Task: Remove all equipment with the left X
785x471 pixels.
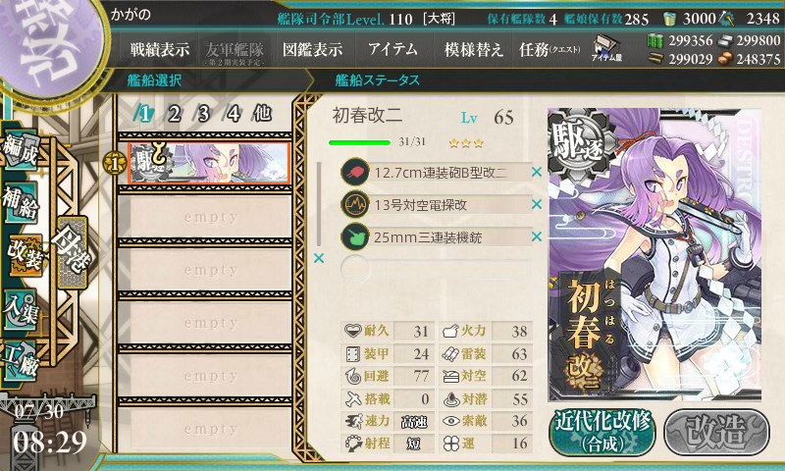Action: tap(318, 258)
